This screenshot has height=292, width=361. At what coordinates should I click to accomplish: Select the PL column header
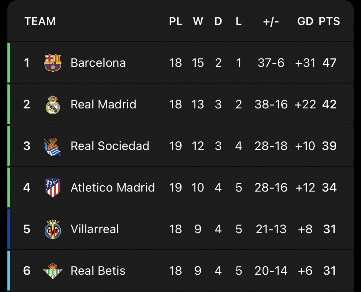176,21
